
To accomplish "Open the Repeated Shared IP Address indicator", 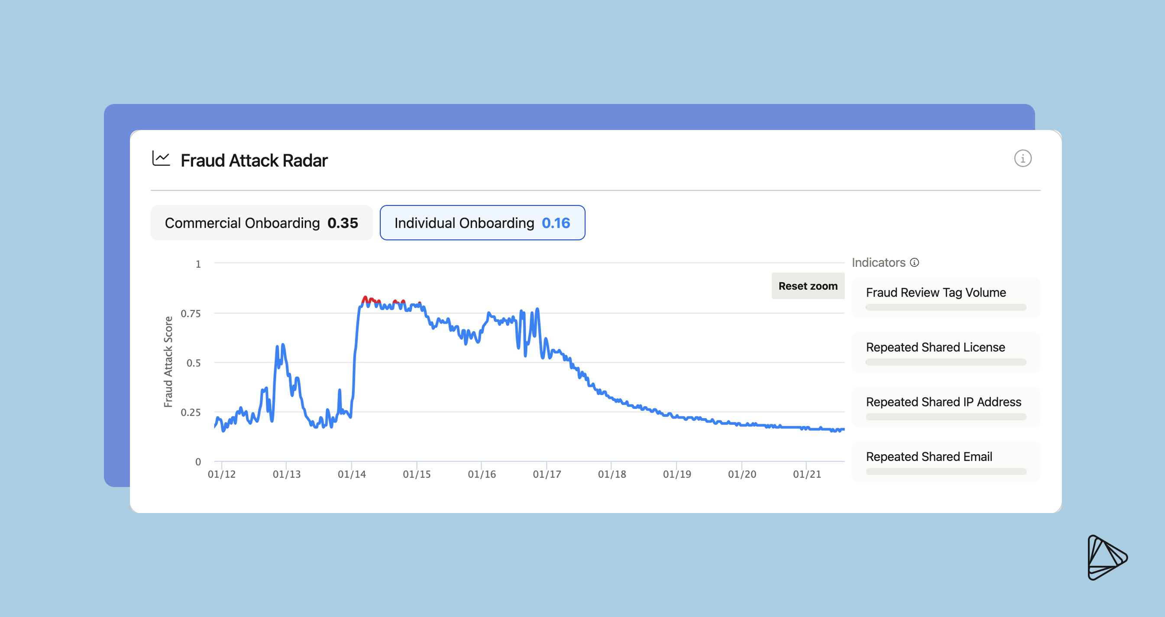I will pyautogui.click(x=943, y=402).
